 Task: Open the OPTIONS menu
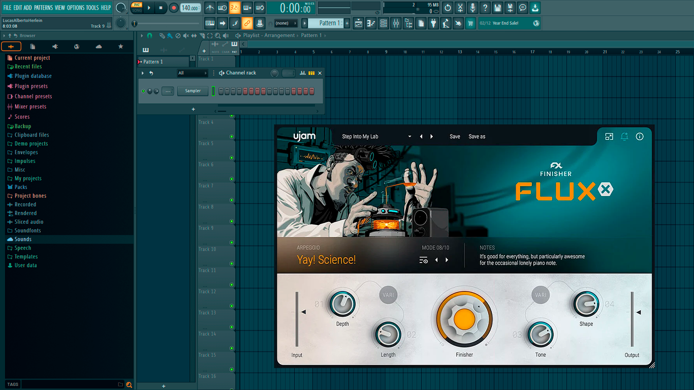(76, 8)
